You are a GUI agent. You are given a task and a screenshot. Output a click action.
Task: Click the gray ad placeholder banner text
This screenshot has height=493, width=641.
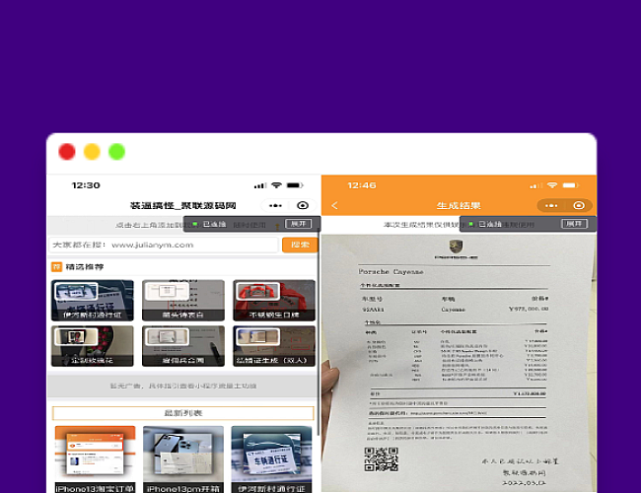pos(183,386)
